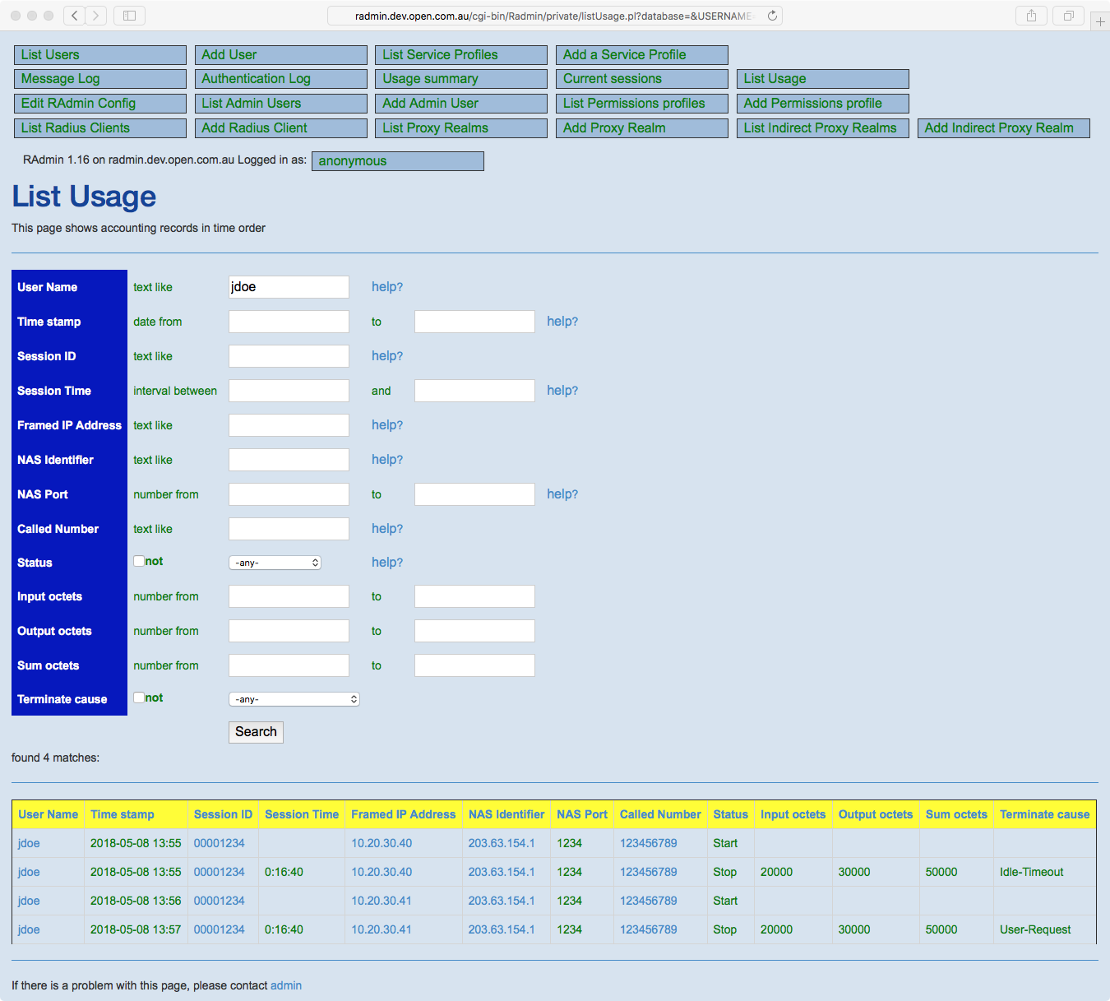The width and height of the screenshot is (1110, 1001).
Task: Click the Sum octets 'to' field
Action: point(474,665)
